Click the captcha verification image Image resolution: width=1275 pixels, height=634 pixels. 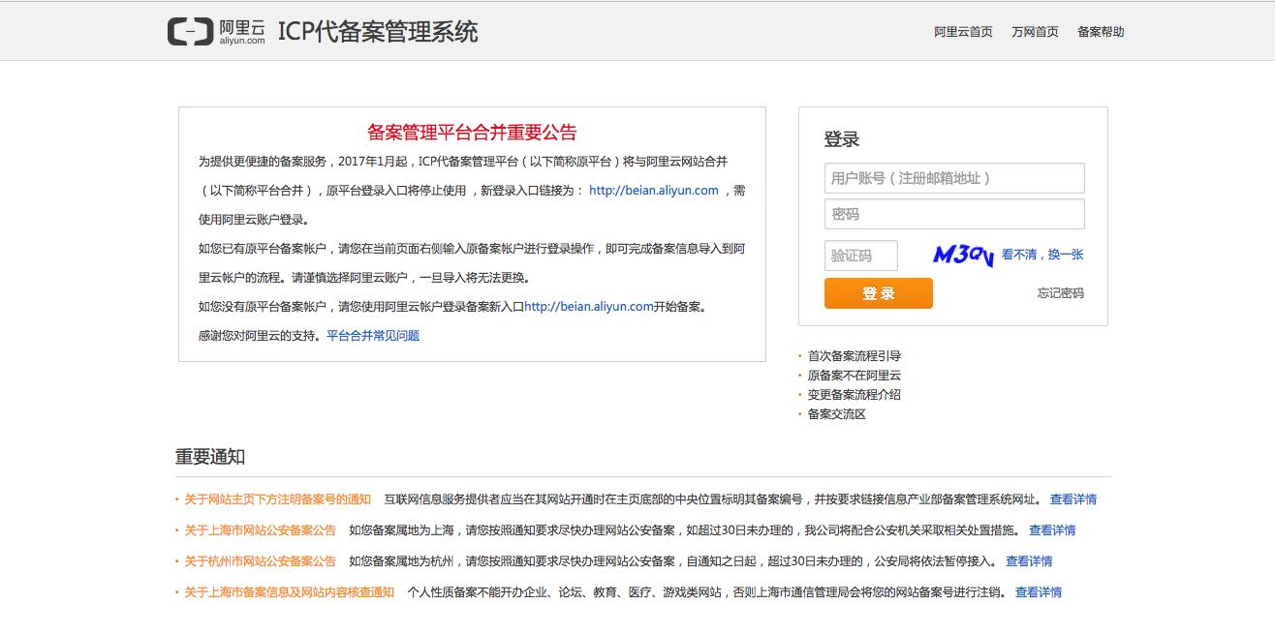coord(963,256)
